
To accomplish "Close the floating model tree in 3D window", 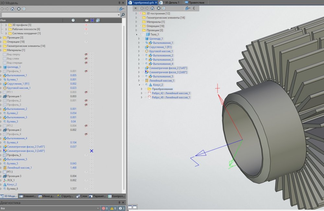I will [x=135, y=8].
